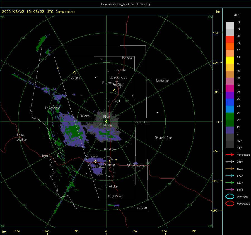Click the green 22JP arrow icon
The image size is (251, 235).
pos(230,182)
